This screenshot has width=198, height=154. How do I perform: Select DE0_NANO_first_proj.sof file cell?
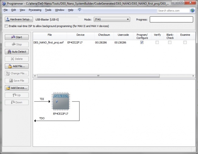point(48,42)
